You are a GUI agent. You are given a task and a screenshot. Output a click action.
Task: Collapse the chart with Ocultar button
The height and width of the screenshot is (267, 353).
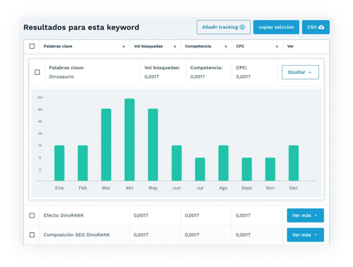click(x=300, y=72)
